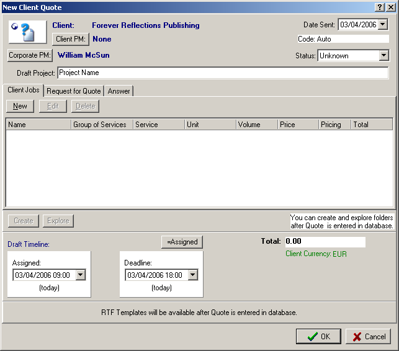The width and height of the screenshot is (399, 351).
Task: Switch to the Answer tab
Action: (119, 91)
